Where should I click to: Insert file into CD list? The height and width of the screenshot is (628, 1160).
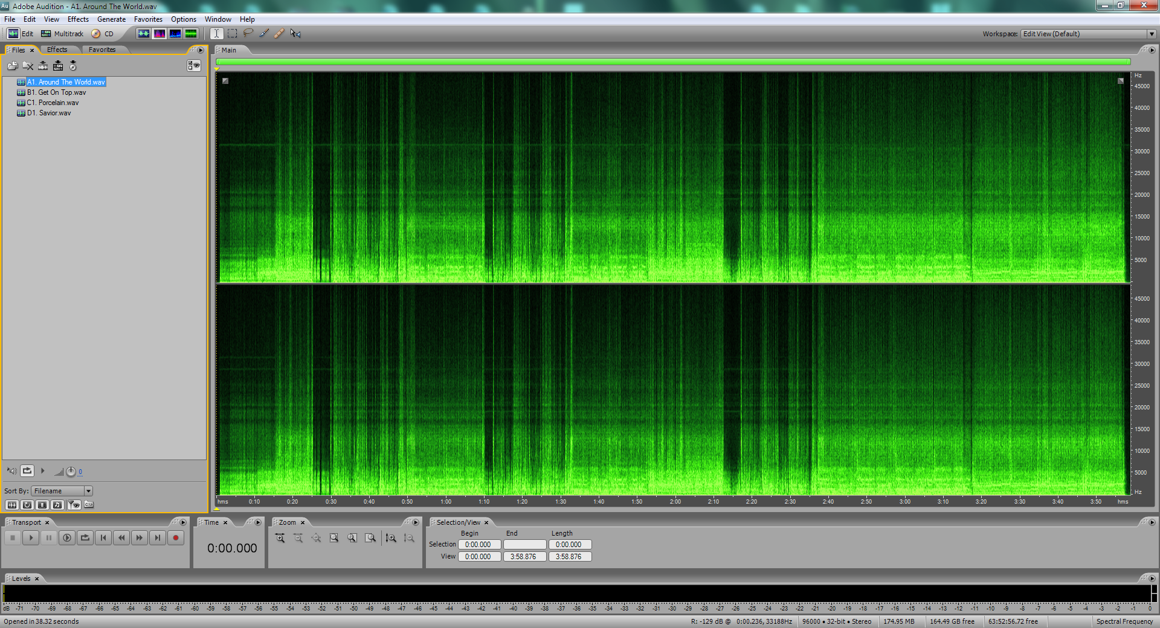tap(73, 66)
